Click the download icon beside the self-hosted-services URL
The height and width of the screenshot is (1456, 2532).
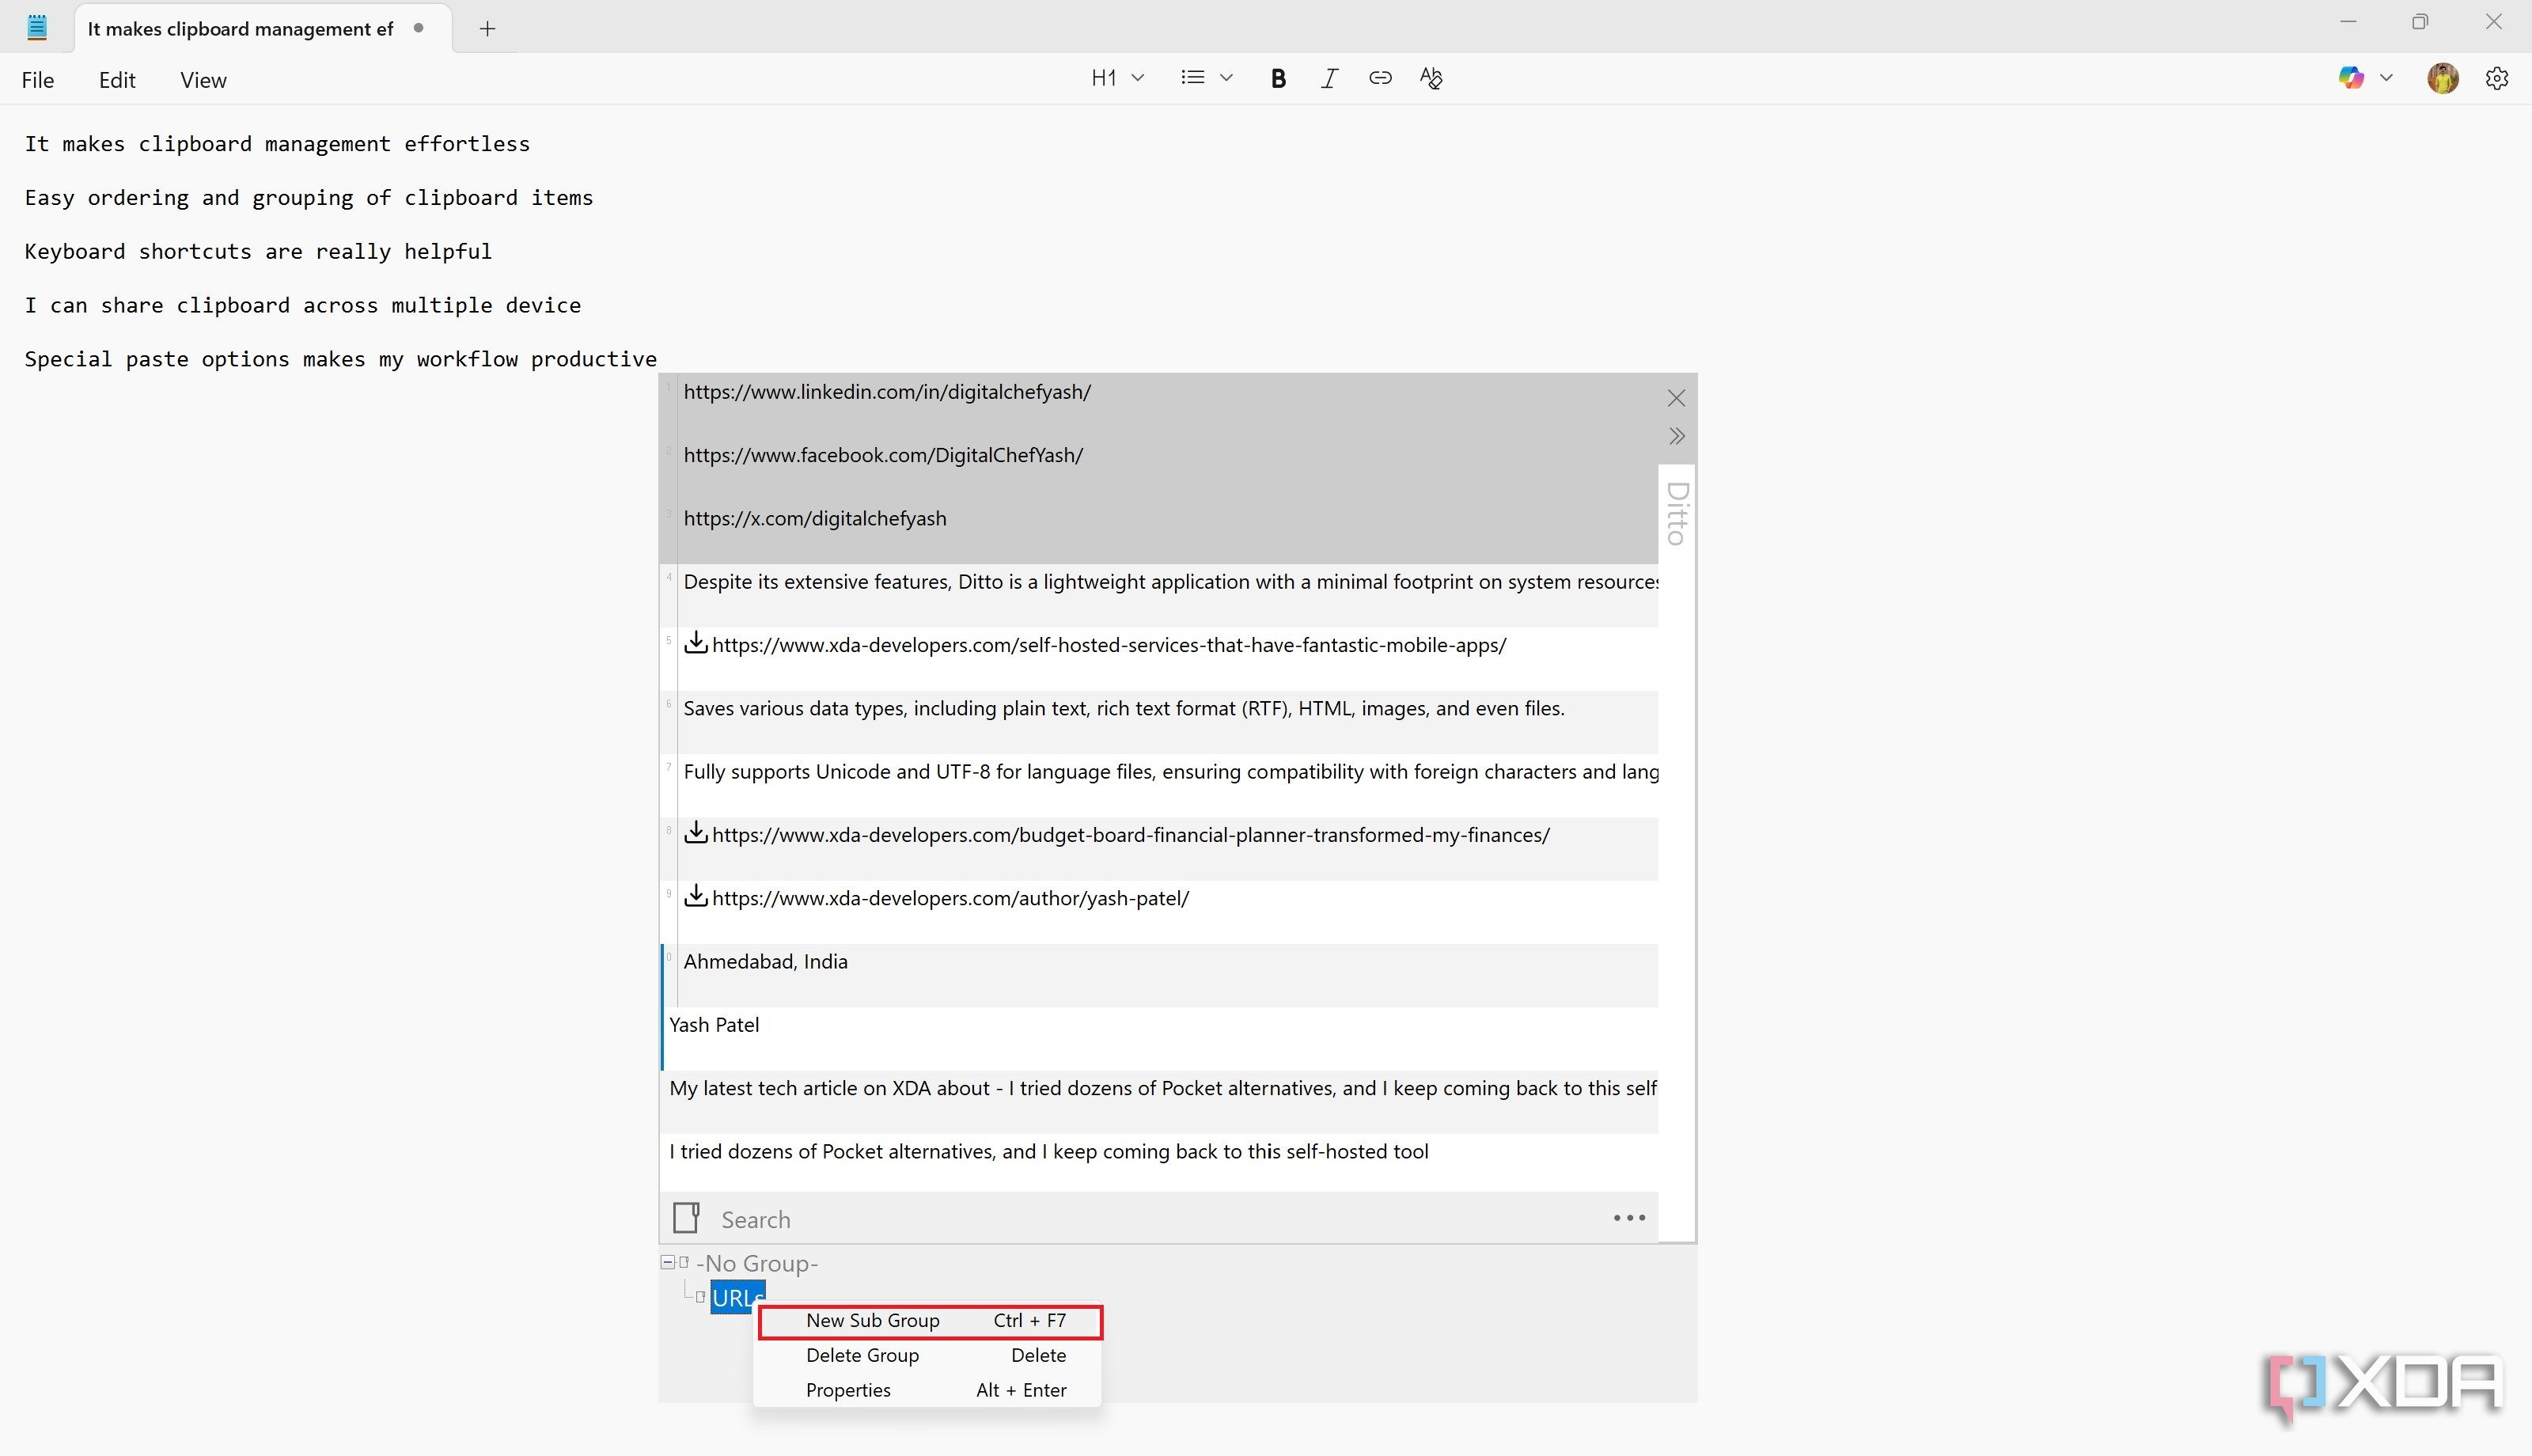696,643
